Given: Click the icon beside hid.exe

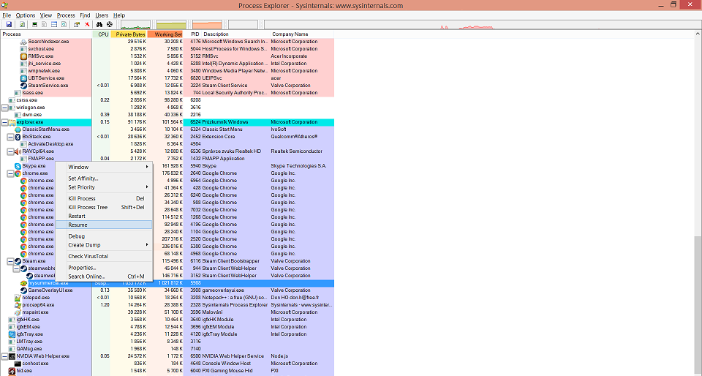Looking at the screenshot, I should 12,371.
